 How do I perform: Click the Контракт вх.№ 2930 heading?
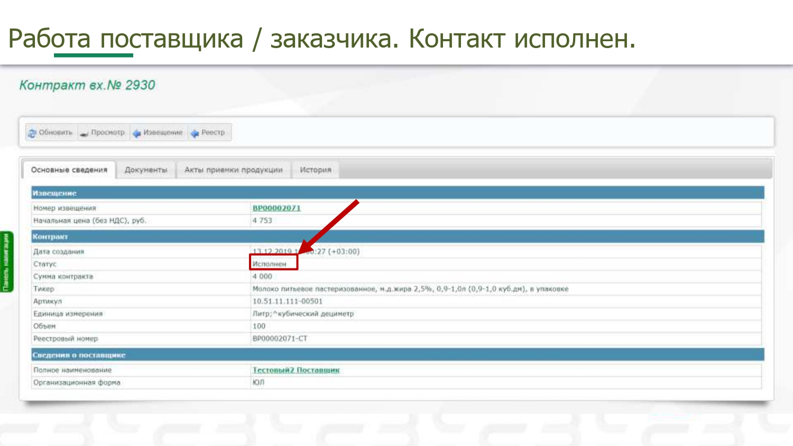(x=87, y=86)
